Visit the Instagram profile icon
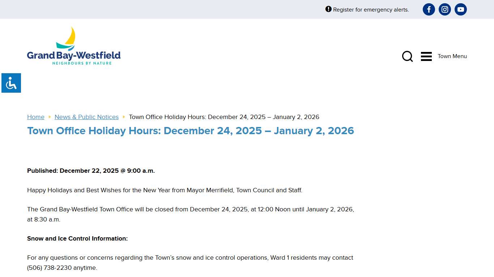 (x=444, y=9)
